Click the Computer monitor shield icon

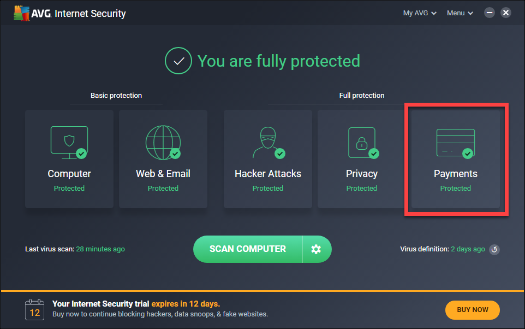[69, 143]
